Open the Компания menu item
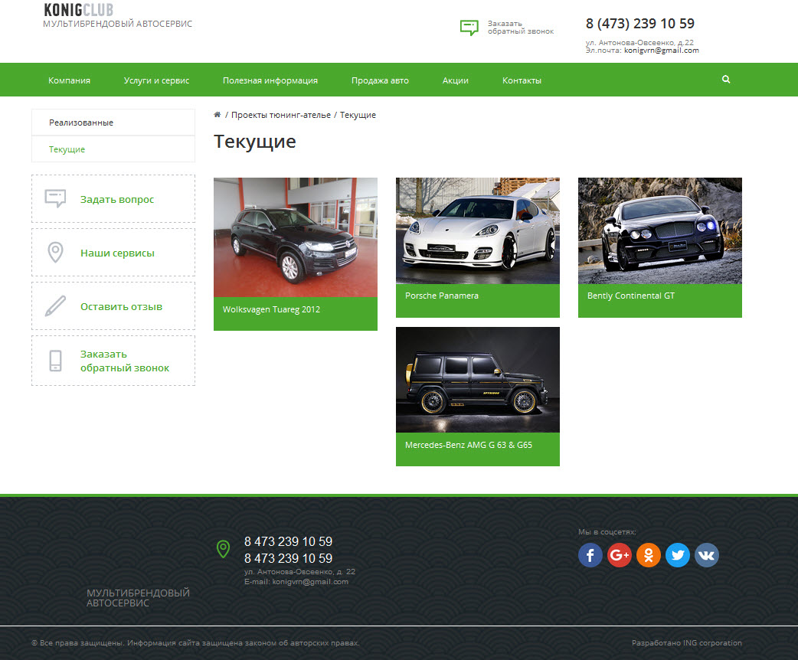The width and height of the screenshot is (798, 660). coord(69,80)
